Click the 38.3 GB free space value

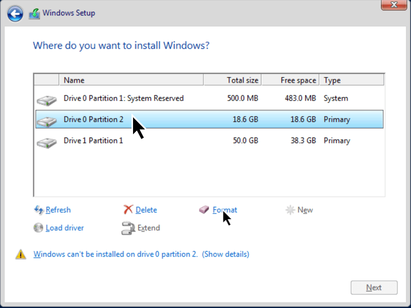coord(303,141)
